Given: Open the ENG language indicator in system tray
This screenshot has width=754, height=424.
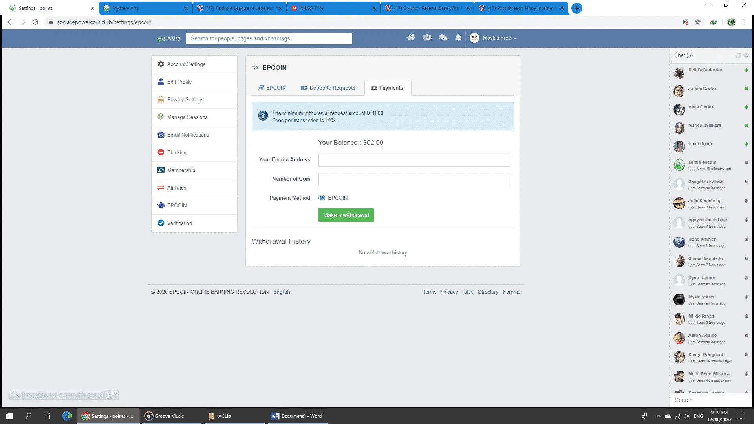Looking at the screenshot, I should pyautogui.click(x=698, y=416).
